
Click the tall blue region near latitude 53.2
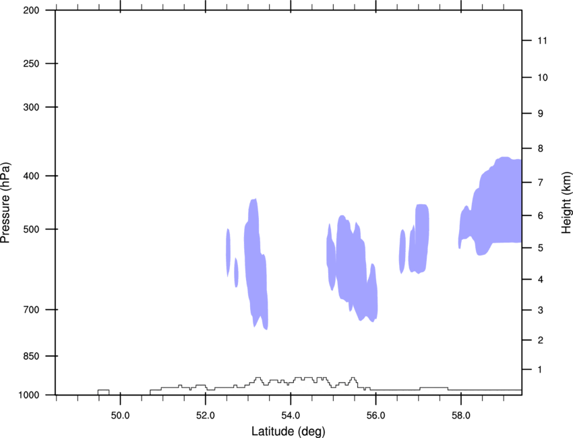click(x=255, y=263)
